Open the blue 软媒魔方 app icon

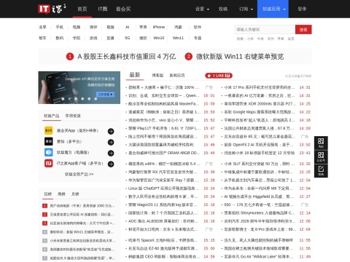tap(49, 152)
